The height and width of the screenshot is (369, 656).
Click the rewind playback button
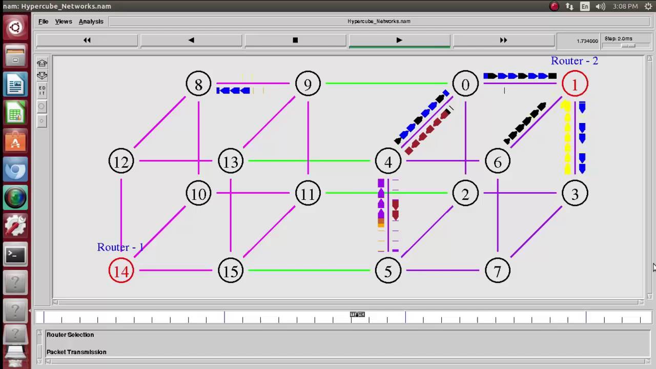87,40
